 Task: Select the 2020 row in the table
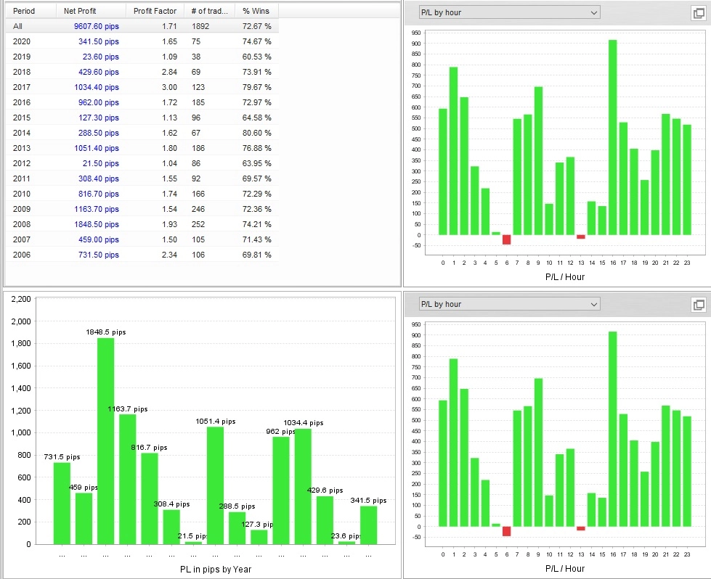(142, 41)
